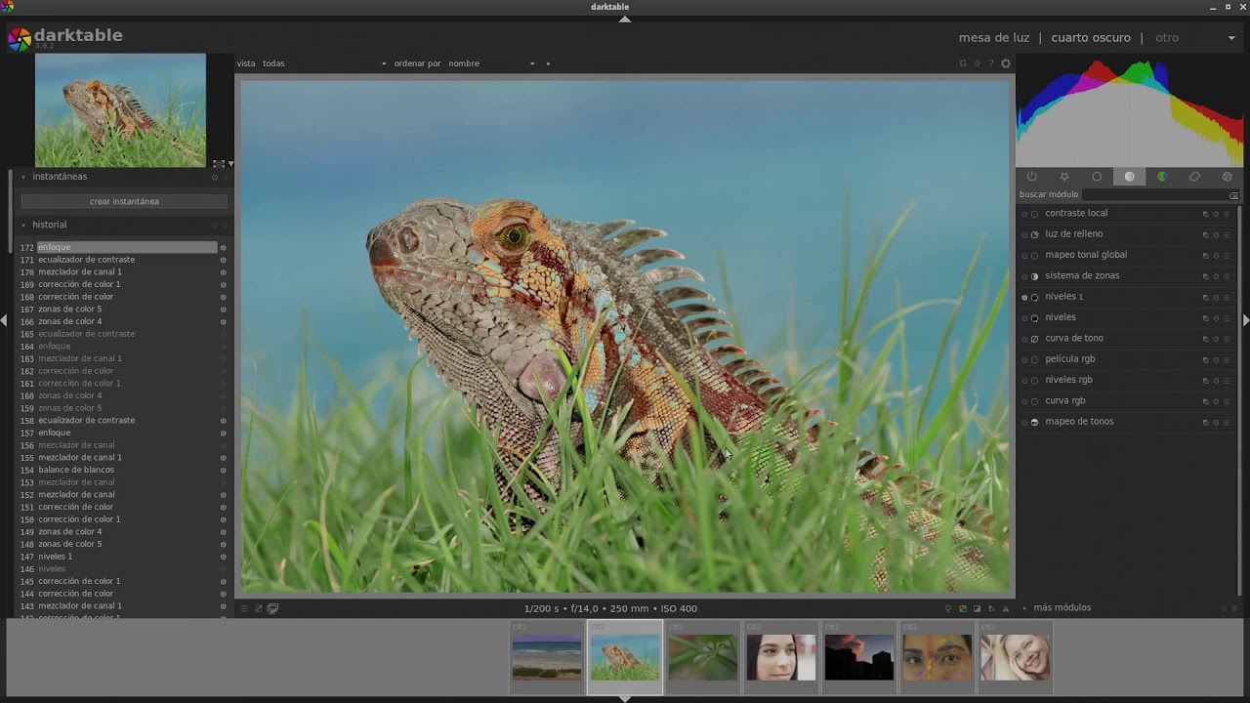Toggle raw overexposed indicator in bottom toolbar
The width and height of the screenshot is (1250, 703).
pyautogui.click(x=962, y=608)
